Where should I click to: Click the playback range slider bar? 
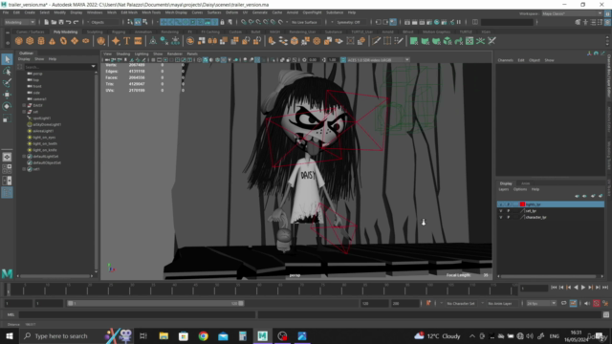[x=156, y=303]
